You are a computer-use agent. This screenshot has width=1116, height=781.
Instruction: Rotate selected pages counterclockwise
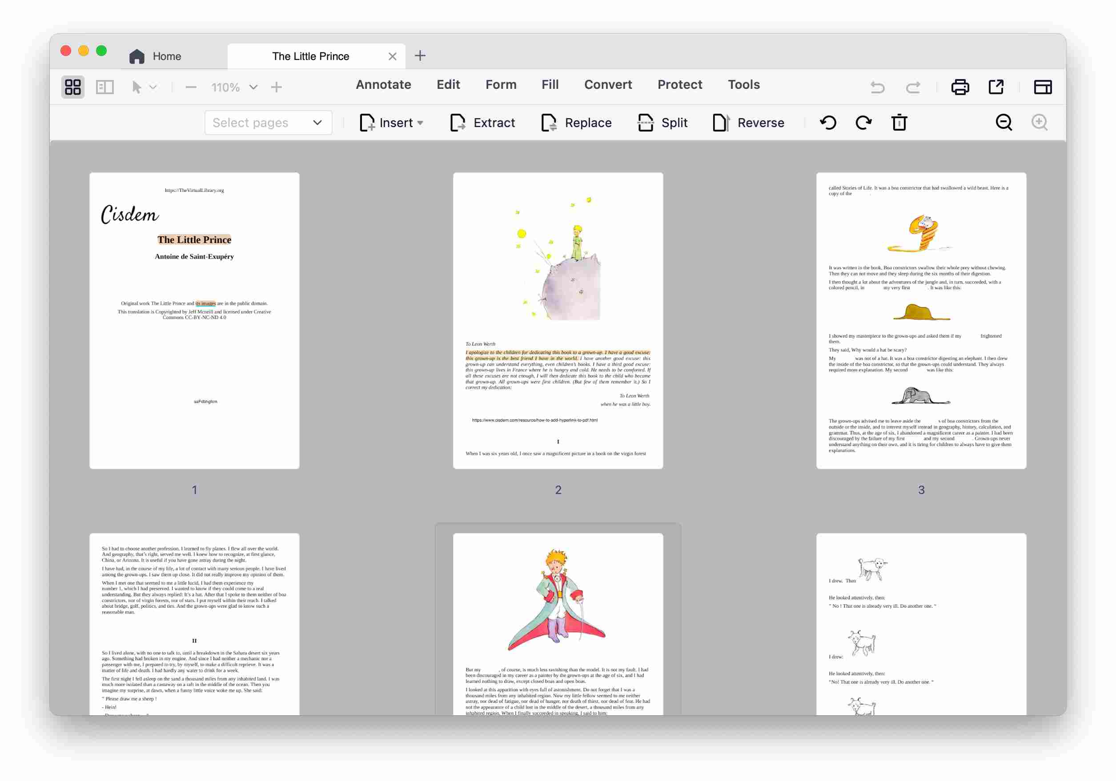point(828,123)
